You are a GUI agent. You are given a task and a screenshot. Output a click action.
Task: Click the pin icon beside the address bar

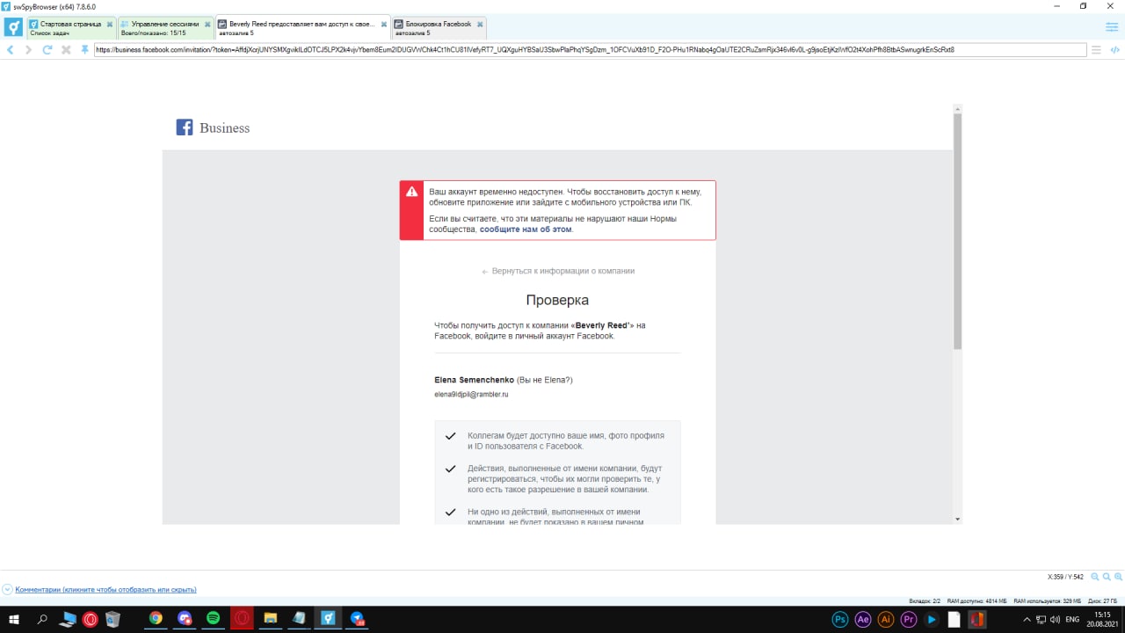point(84,50)
